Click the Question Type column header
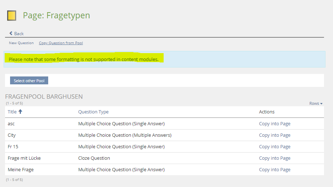 tap(93, 112)
